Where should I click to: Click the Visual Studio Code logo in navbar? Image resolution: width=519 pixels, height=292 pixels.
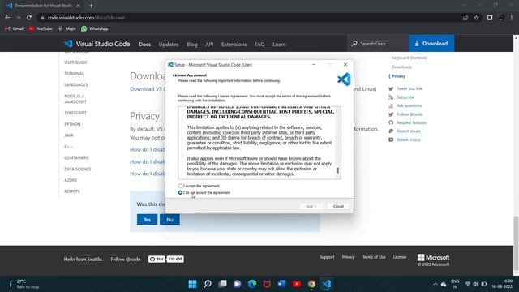click(x=97, y=44)
